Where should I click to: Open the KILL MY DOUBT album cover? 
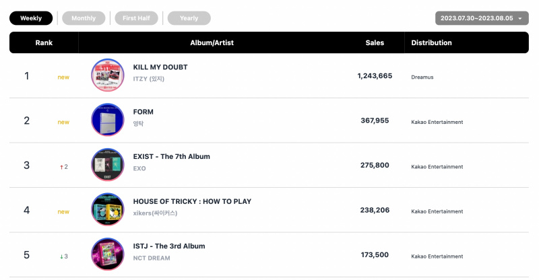coord(108,75)
